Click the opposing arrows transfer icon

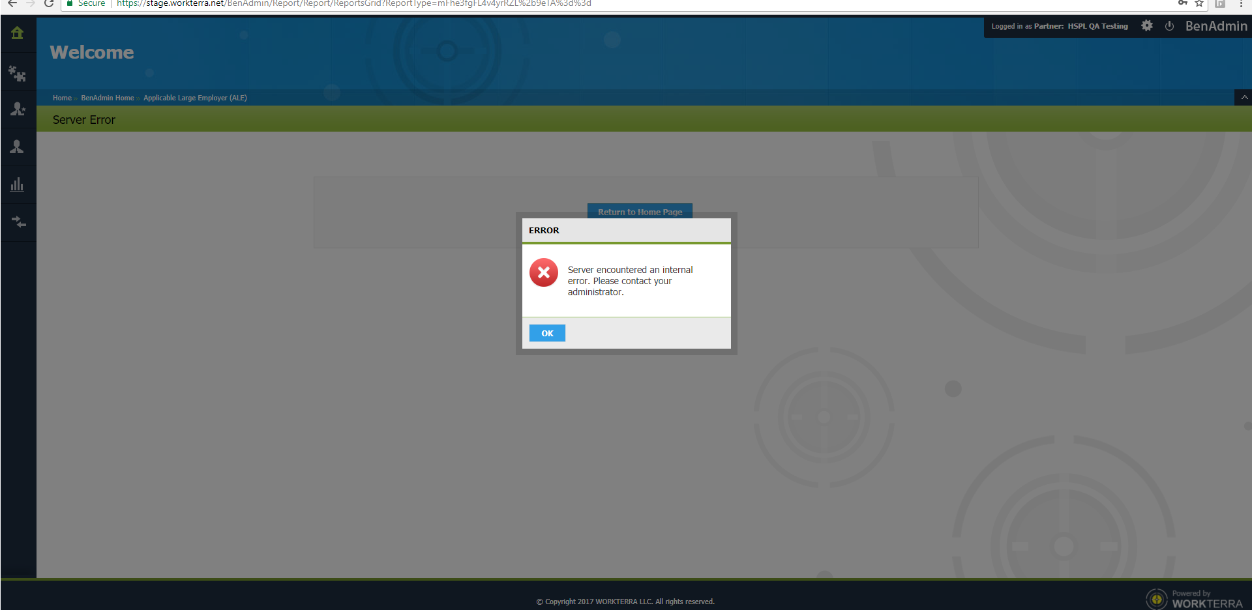pos(18,222)
